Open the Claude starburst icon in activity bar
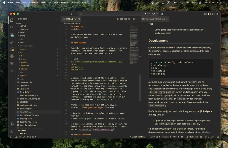The height and width of the screenshot is (148, 228). pyautogui.click(x=12, y=63)
